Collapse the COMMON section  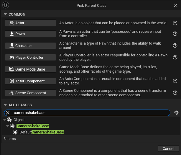(x=5, y=14)
